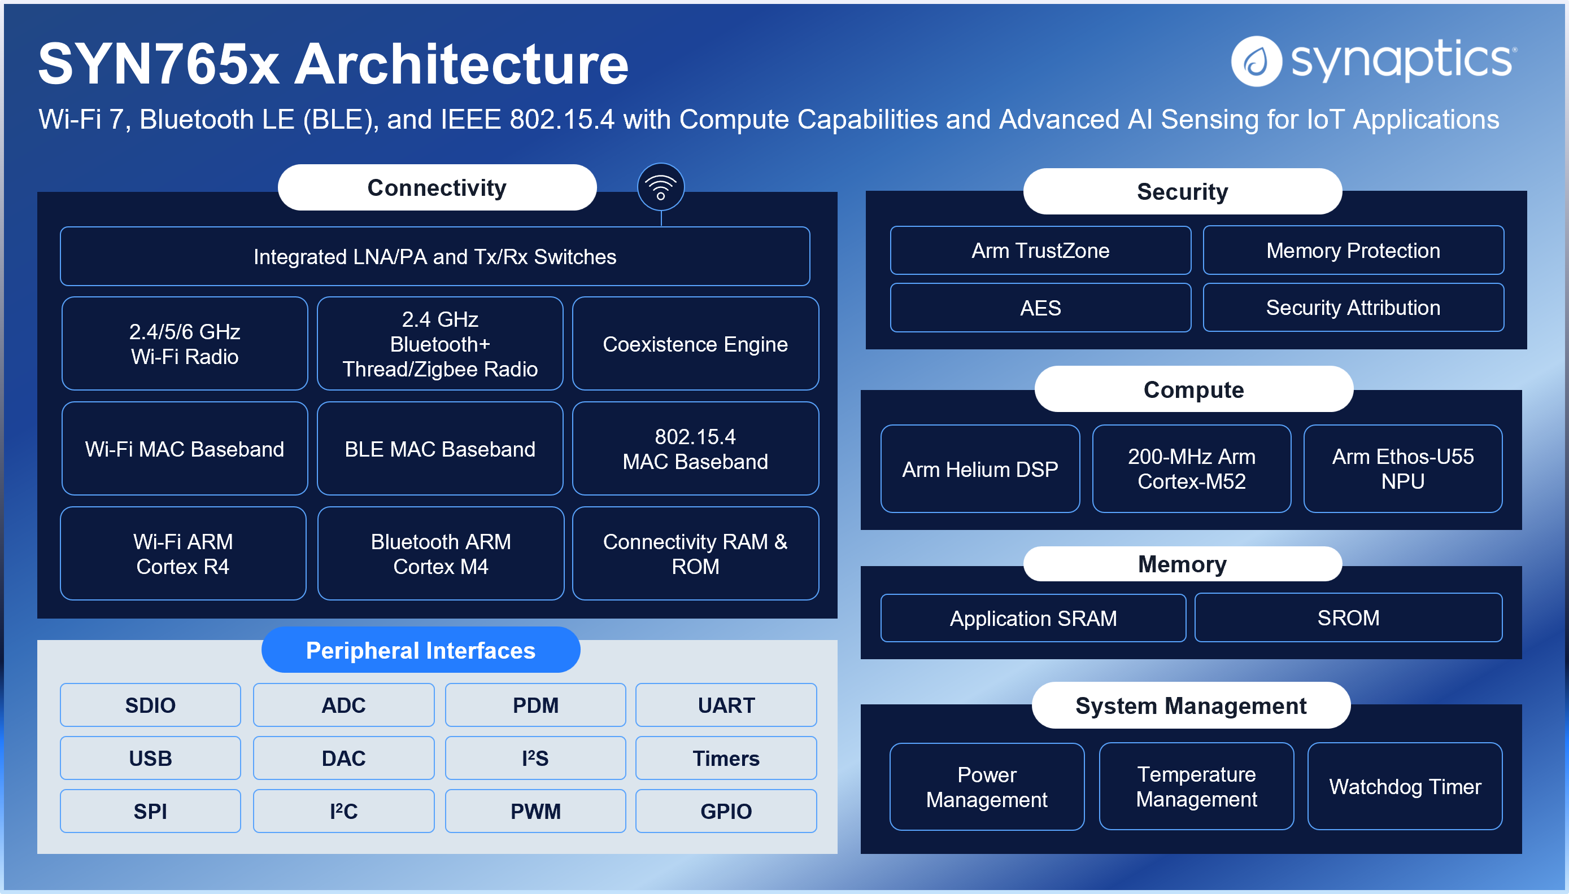Click the 200-MHz Arm Cortex-M52 block

[1191, 469]
